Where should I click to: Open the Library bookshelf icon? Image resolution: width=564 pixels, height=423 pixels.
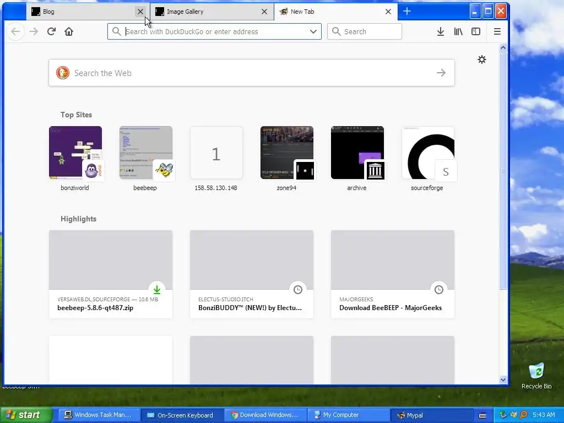pos(458,31)
